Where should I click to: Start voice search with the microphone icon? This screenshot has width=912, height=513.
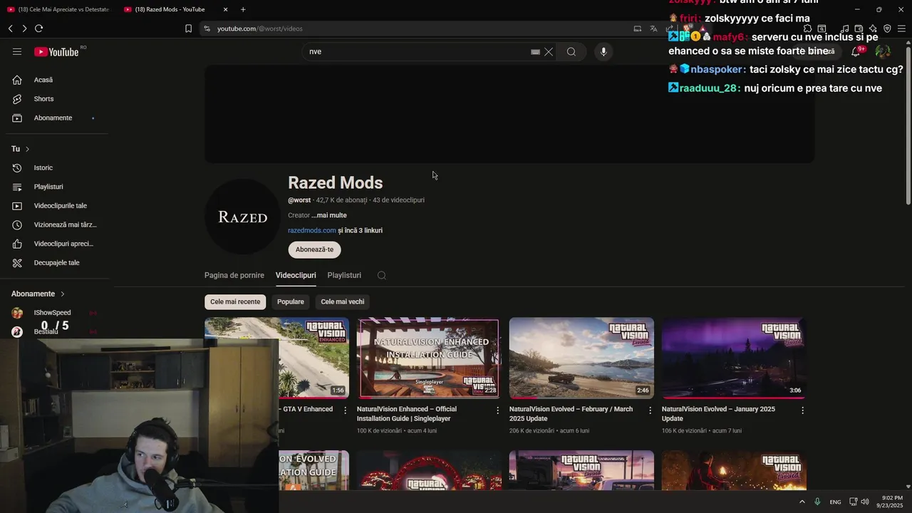click(603, 52)
